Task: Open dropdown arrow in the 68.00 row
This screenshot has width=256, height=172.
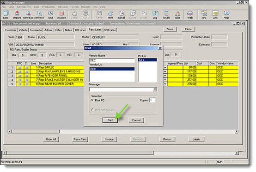Action: click(165, 67)
